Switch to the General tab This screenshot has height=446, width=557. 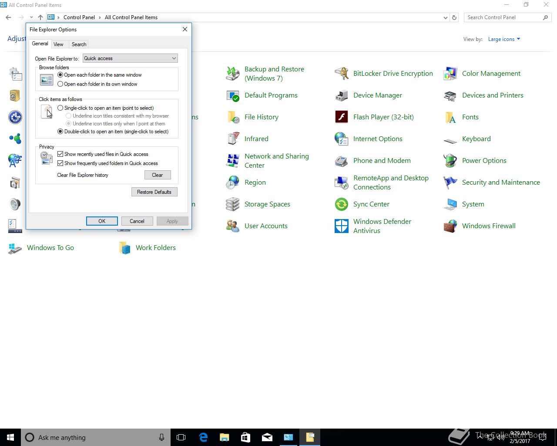point(40,44)
